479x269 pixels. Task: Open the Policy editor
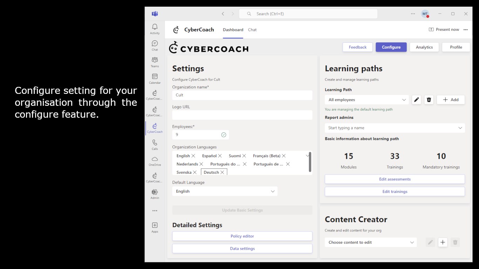242,236
